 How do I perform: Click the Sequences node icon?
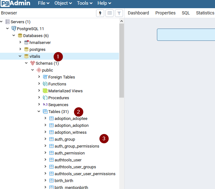pyautogui.click(x=45, y=105)
